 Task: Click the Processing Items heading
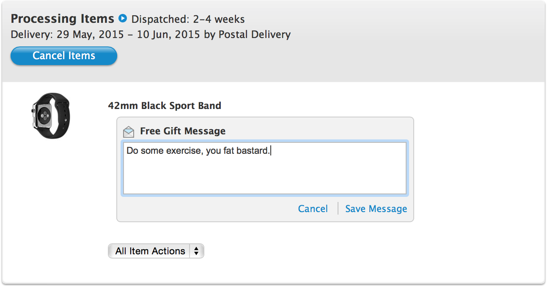(x=63, y=19)
